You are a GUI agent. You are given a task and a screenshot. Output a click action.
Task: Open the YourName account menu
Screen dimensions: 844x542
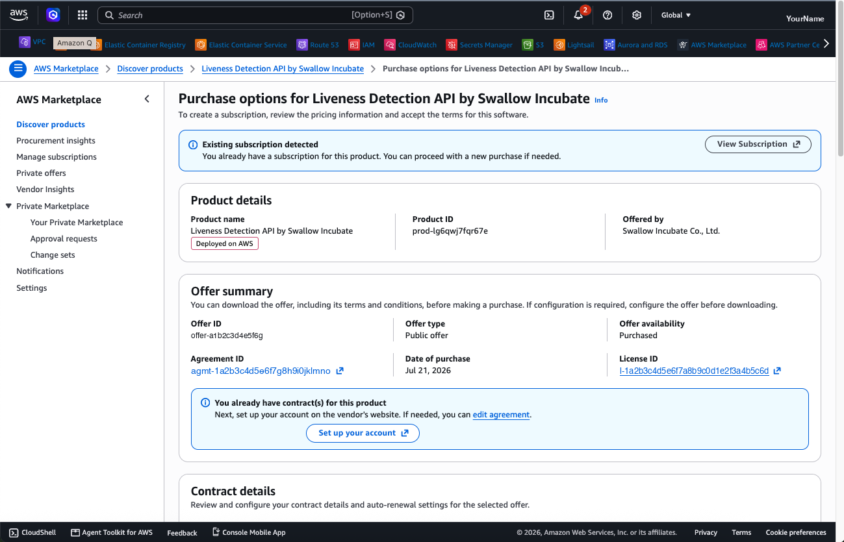point(805,18)
